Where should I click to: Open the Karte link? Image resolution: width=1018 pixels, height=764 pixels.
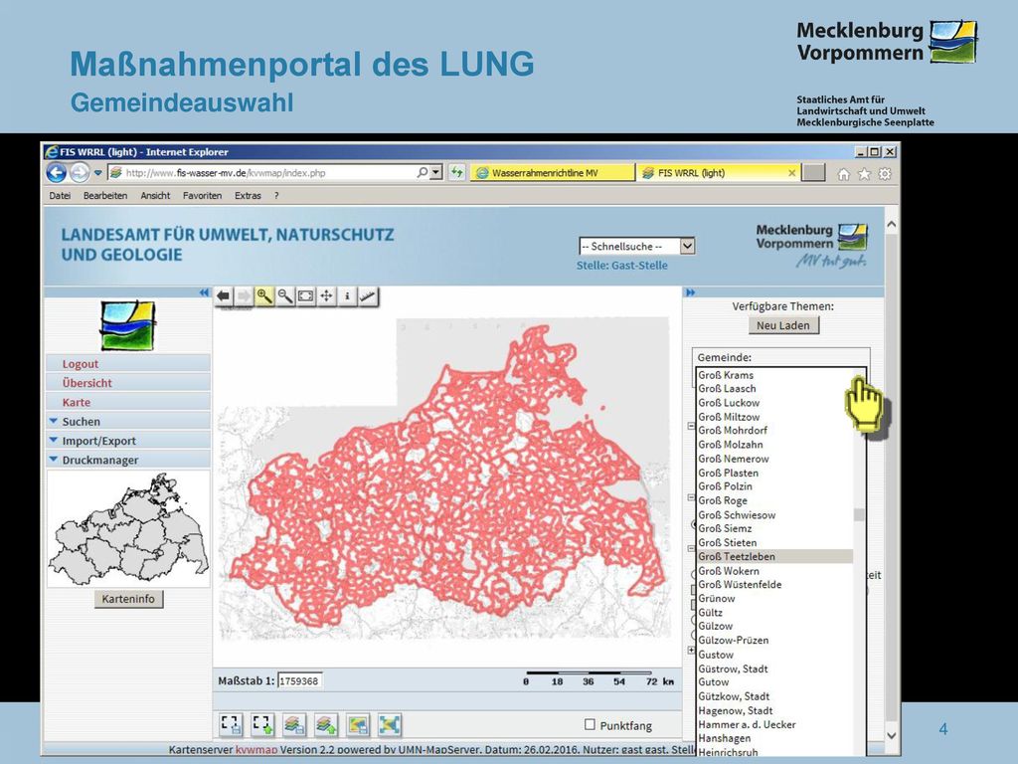[76, 402]
